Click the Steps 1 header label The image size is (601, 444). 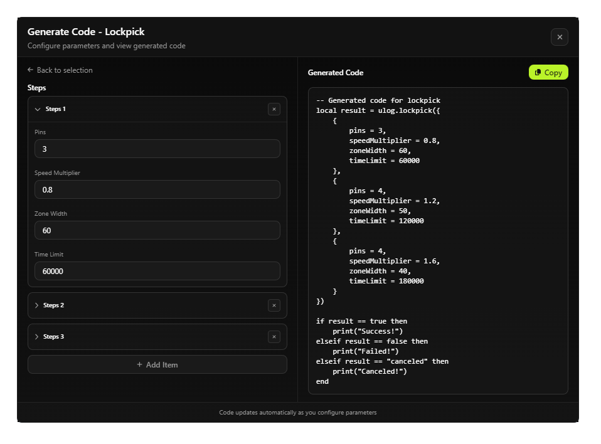point(55,109)
